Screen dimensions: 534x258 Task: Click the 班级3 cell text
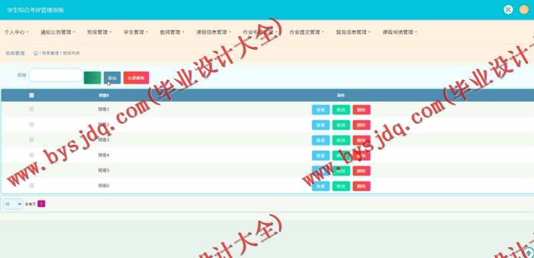[x=103, y=140]
